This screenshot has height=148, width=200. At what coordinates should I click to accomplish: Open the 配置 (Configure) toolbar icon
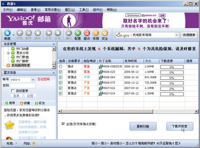coord(78,33)
